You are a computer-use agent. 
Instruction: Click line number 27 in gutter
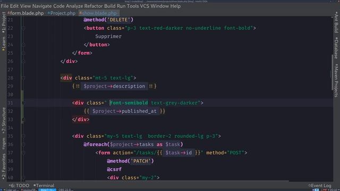[10, 70]
